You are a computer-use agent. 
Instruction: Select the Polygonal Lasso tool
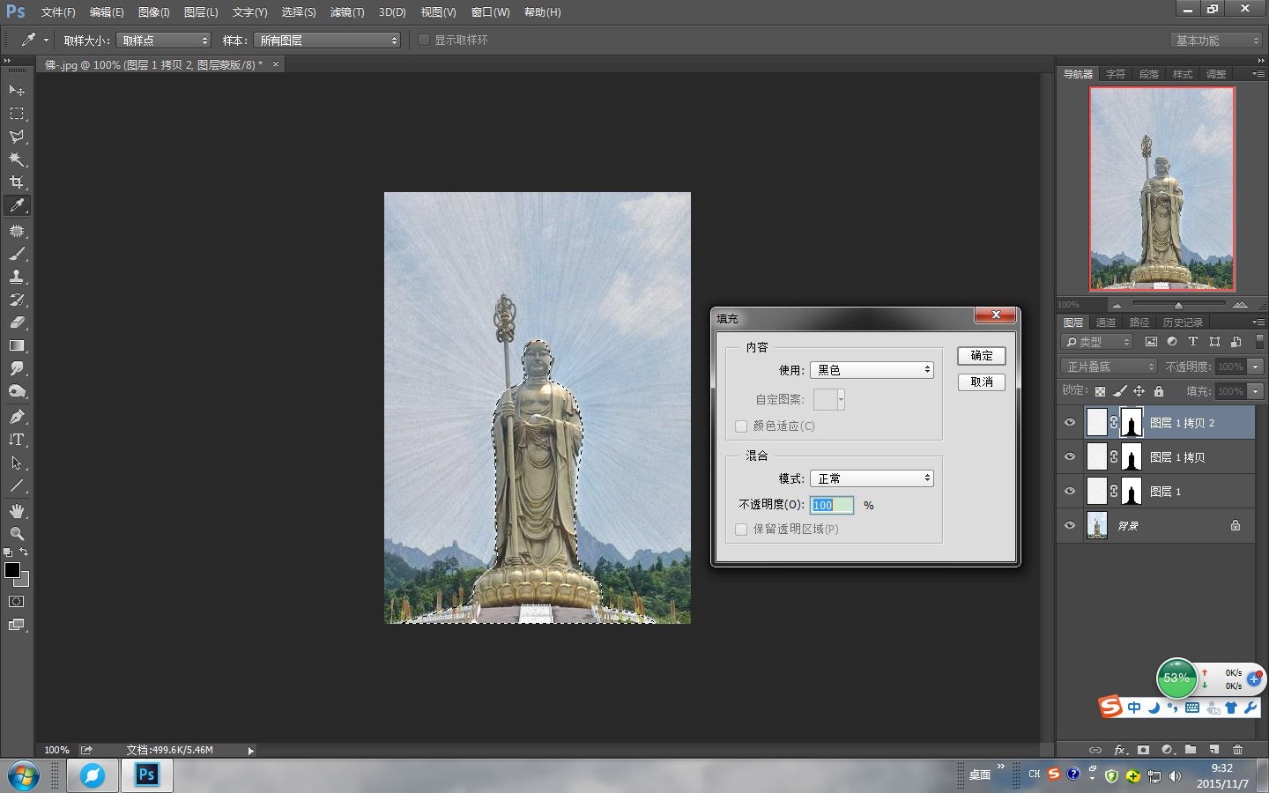click(17, 137)
